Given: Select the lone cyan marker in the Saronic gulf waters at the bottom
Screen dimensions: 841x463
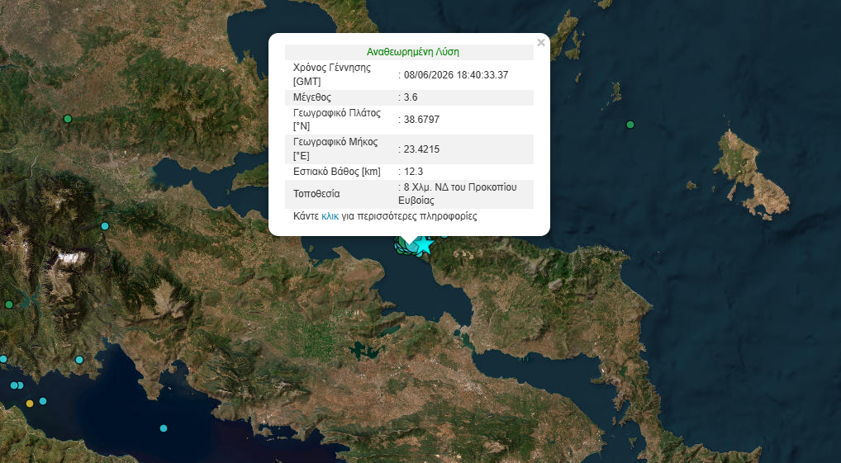Looking at the screenshot, I should coord(164,428).
